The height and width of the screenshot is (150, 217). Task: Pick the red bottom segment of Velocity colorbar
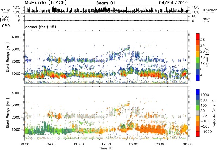(x=198, y=134)
